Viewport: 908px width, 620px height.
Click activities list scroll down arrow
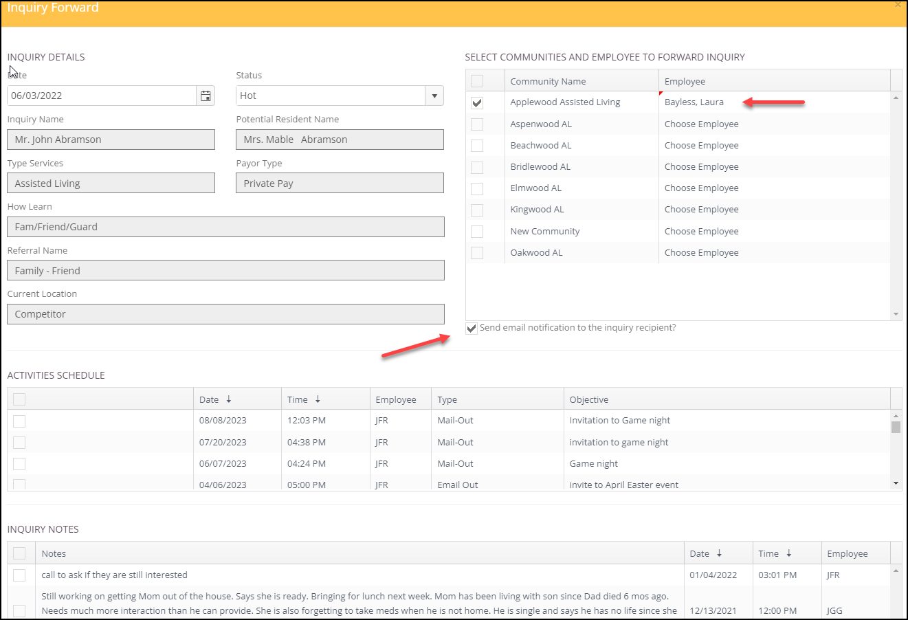click(896, 483)
